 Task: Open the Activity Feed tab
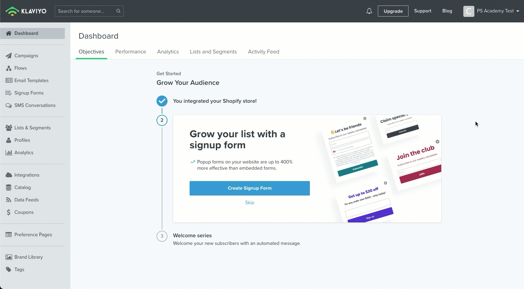[263, 52]
